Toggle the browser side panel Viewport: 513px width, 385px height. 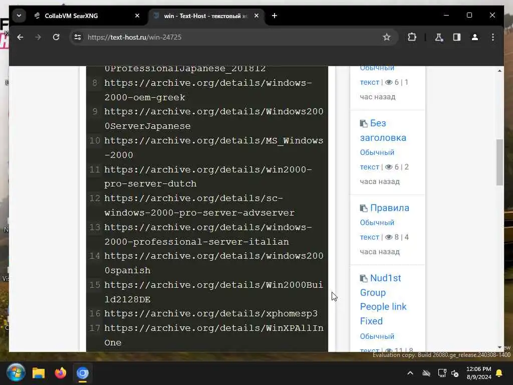[457, 37]
